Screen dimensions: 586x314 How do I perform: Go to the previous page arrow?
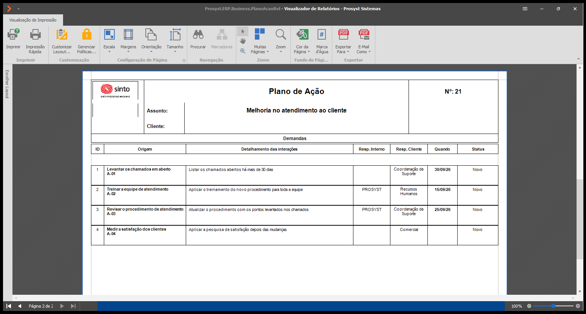coord(20,306)
